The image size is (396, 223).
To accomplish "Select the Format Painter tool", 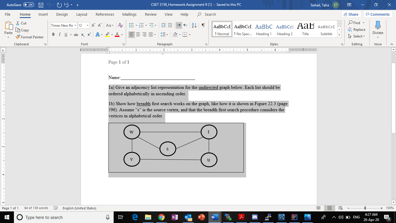I will click(x=30, y=37).
